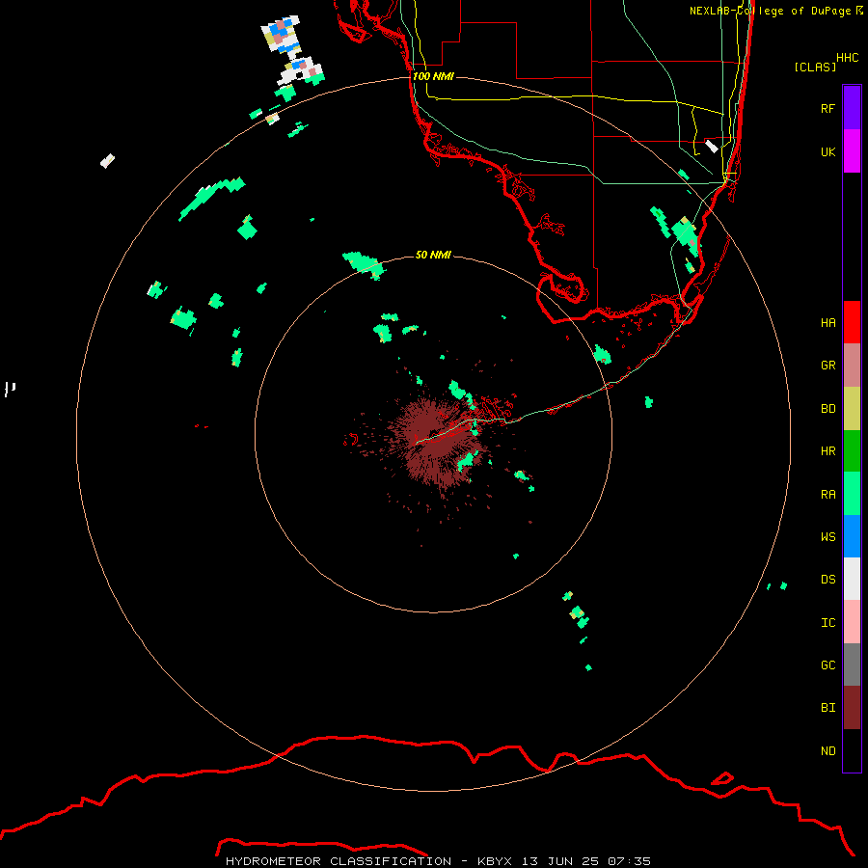Select the BD big drops swatch
868x868 pixels.
(852, 409)
